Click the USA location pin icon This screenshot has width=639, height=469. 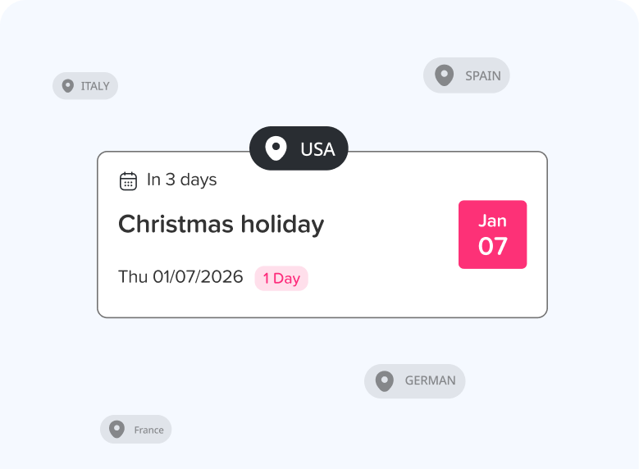(276, 149)
